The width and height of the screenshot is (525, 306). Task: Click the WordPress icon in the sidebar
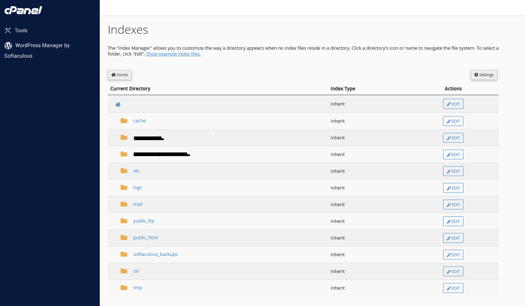pyautogui.click(x=8, y=45)
